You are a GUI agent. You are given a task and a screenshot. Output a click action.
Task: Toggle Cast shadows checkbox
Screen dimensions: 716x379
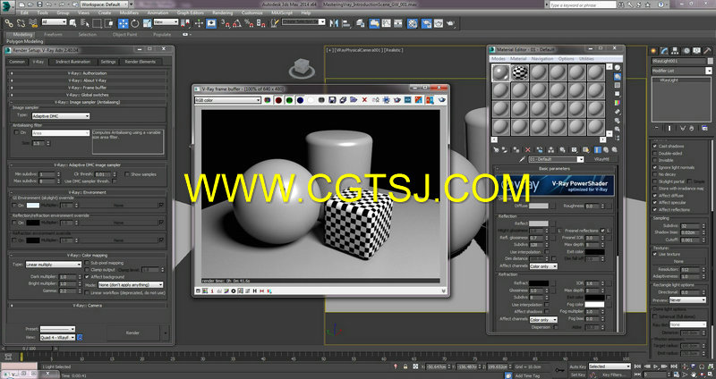click(x=655, y=146)
